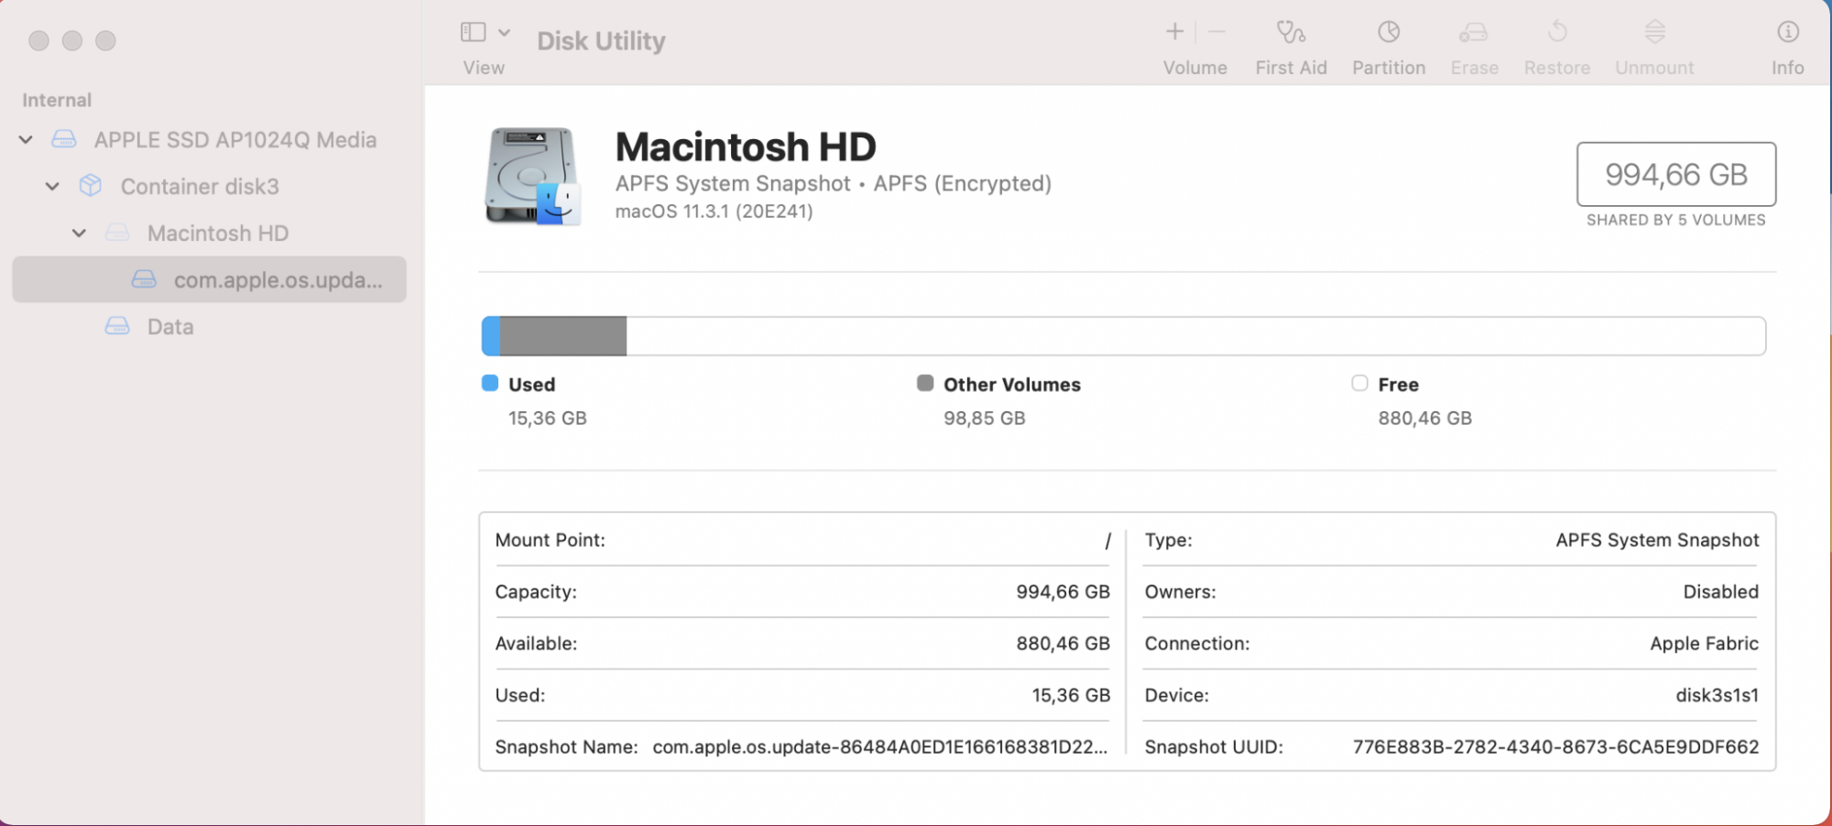Open the View sidebar options icon

[x=473, y=32]
